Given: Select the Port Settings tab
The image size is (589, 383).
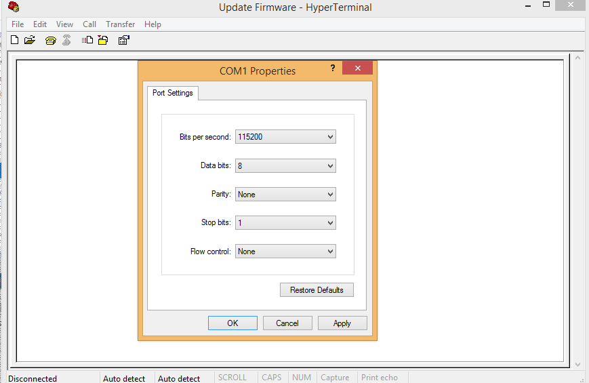Looking at the screenshot, I should pos(173,93).
